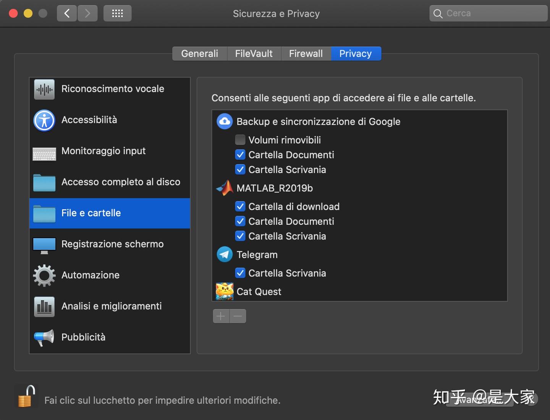550x420 pixels.
Task: Select Accesso completo al disco
Action: point(121,182)
